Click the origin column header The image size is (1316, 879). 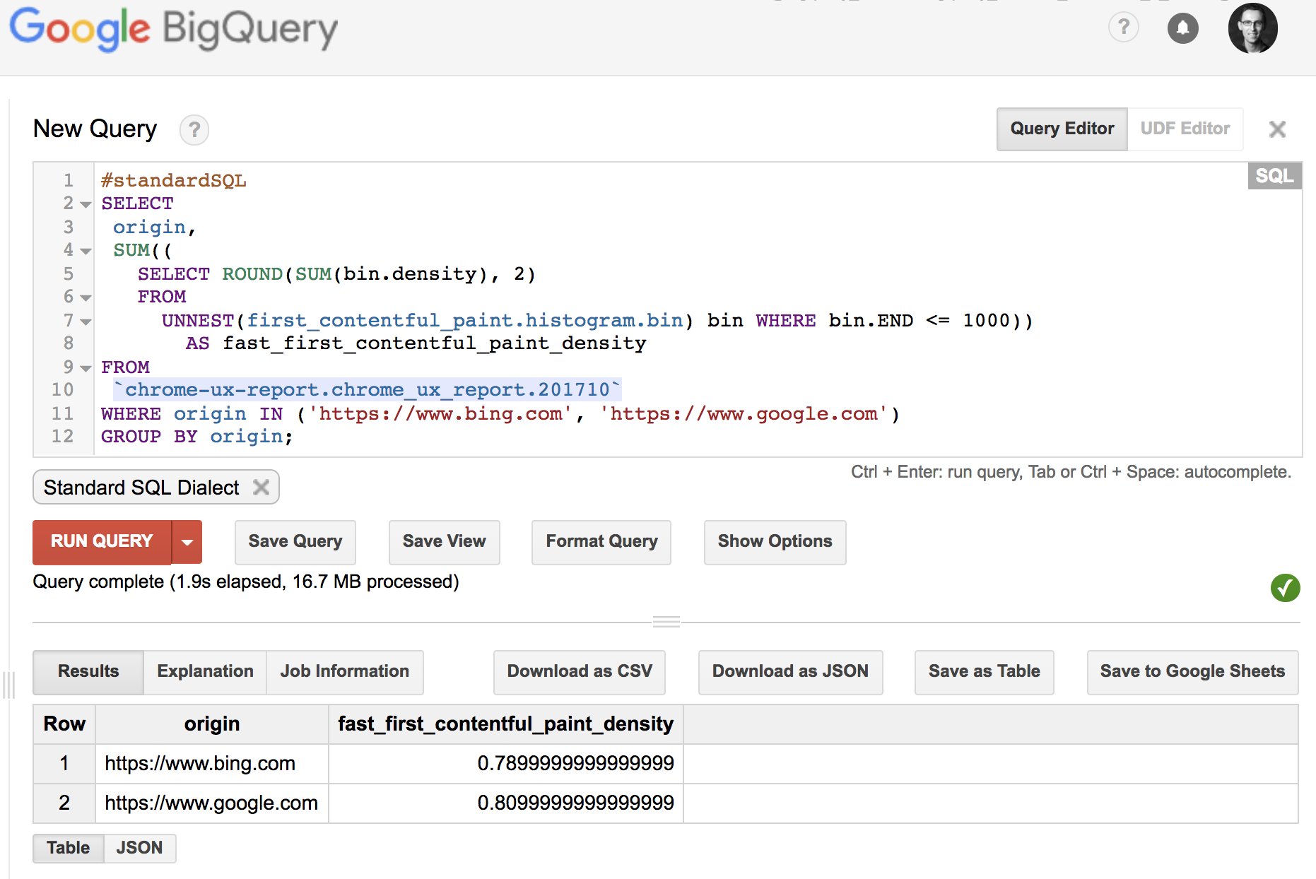click(x=212, y=724)
